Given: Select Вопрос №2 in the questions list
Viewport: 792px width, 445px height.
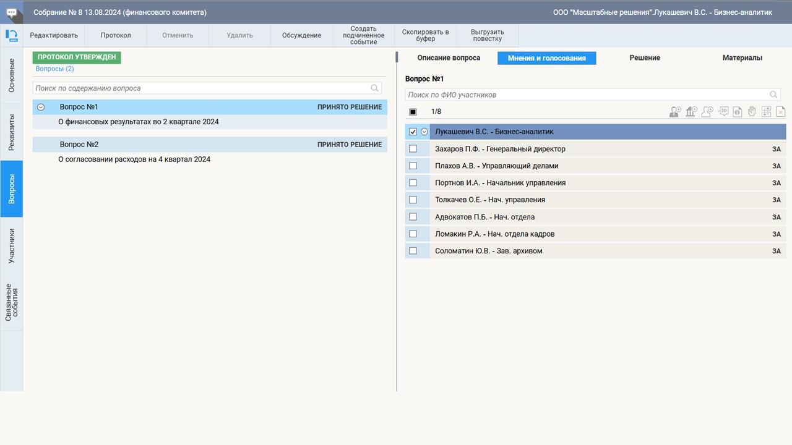Looking at the screenshot, I should (x=79, y=145).
